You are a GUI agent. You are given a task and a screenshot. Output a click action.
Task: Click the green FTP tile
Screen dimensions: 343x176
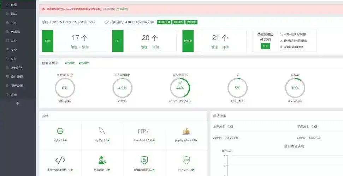(x=118, y=41)
